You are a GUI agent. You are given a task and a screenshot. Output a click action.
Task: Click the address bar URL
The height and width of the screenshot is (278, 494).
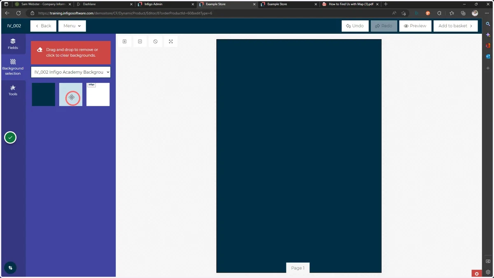tap(125, 13)
